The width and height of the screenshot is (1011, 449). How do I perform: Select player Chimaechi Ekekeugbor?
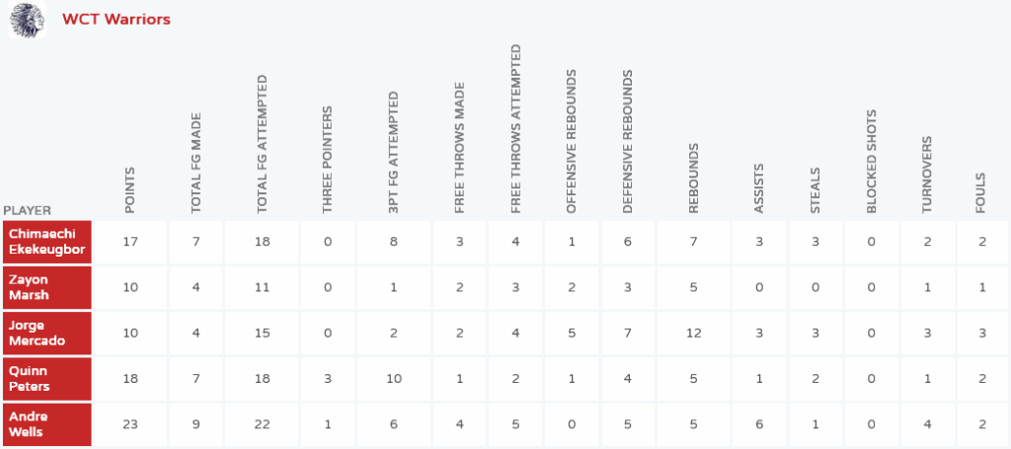coord(45,242)
